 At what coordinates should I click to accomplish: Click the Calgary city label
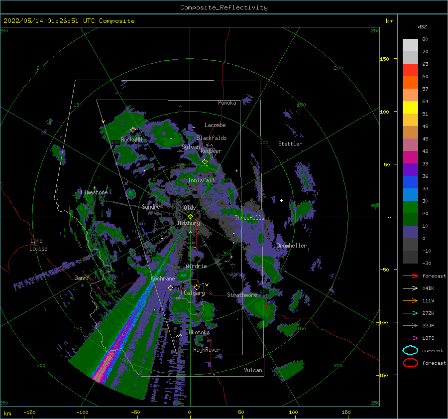pyautogui.click(x=194, y=293)
